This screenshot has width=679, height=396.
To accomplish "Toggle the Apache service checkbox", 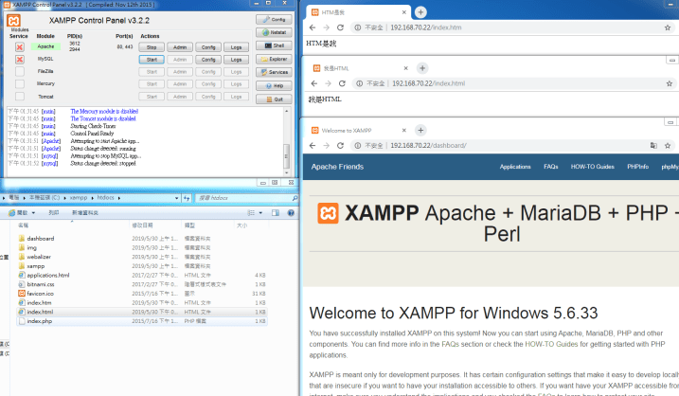I will click(19, 45).
